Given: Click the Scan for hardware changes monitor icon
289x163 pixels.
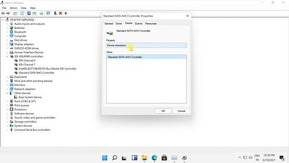Looking at the screenshot, I should [x=48, y=13].
